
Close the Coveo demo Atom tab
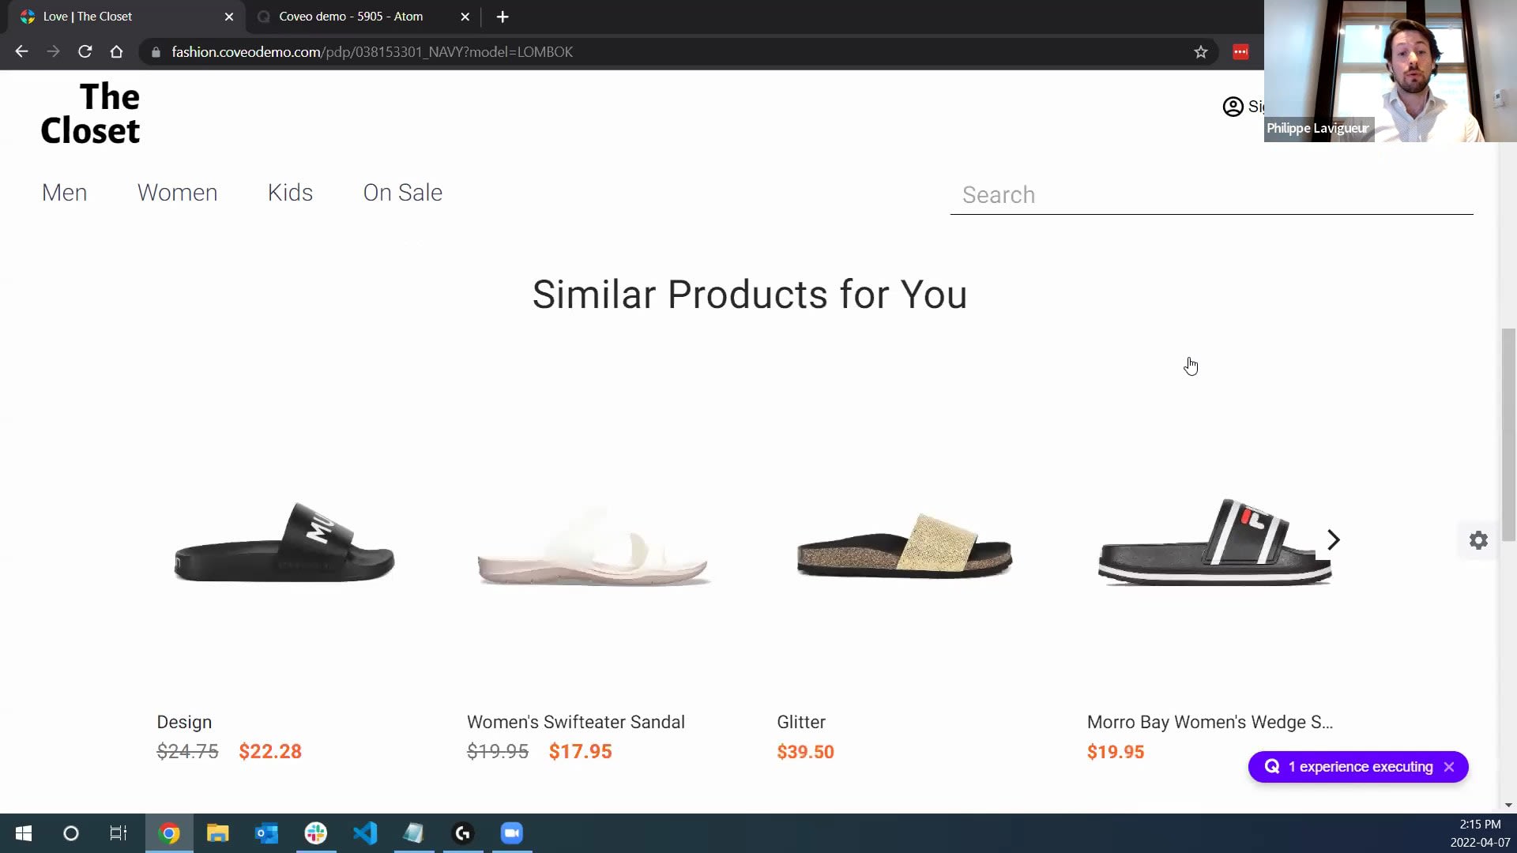(465, 17)
